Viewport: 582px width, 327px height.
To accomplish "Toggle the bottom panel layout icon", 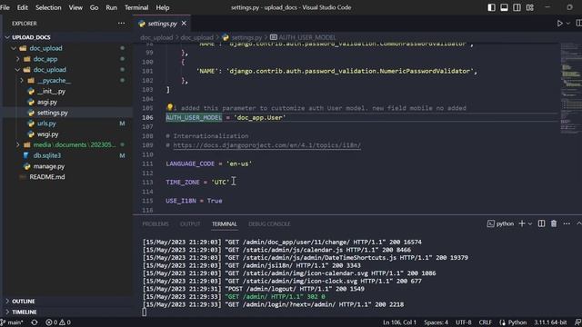I will point(504,7).
